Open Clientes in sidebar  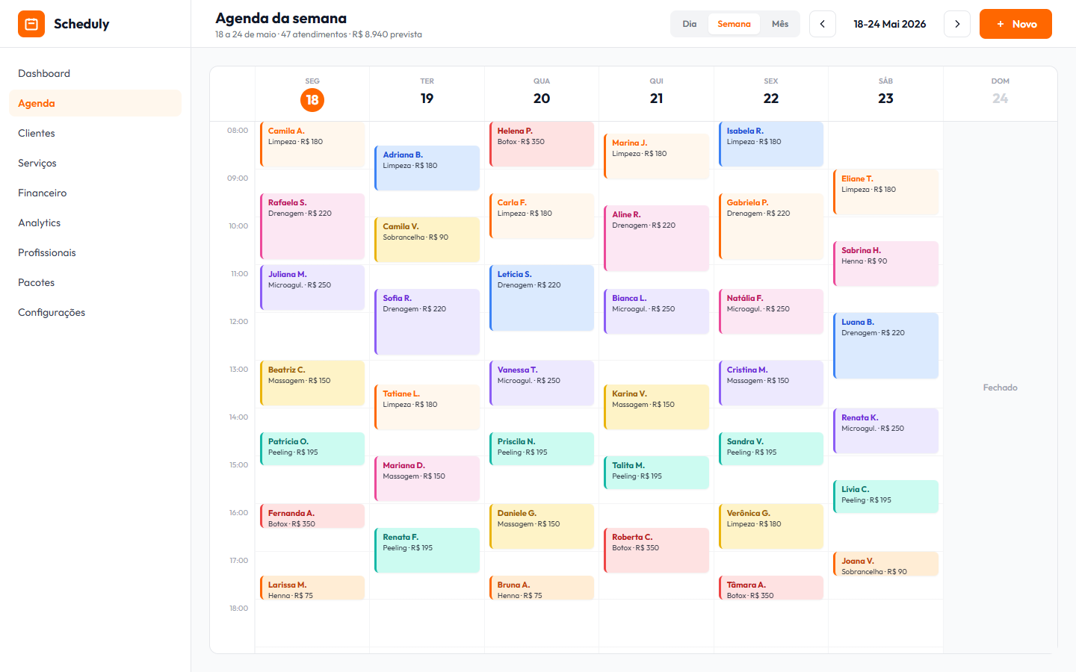(95, 133)
